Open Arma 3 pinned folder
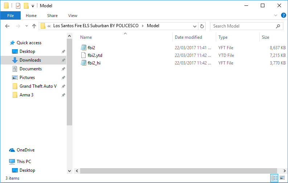The height and width of the screenshot is (183, 288). 26,95
